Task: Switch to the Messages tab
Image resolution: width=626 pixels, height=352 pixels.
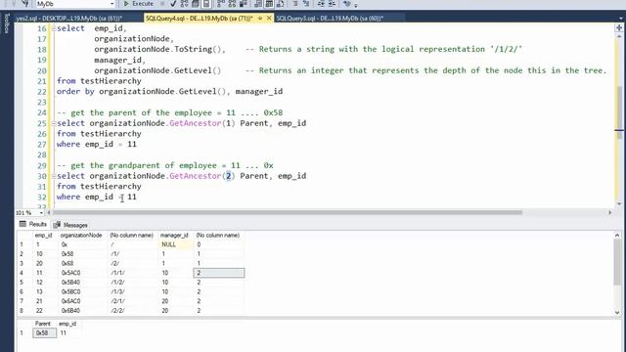Action: pos(70,225)
